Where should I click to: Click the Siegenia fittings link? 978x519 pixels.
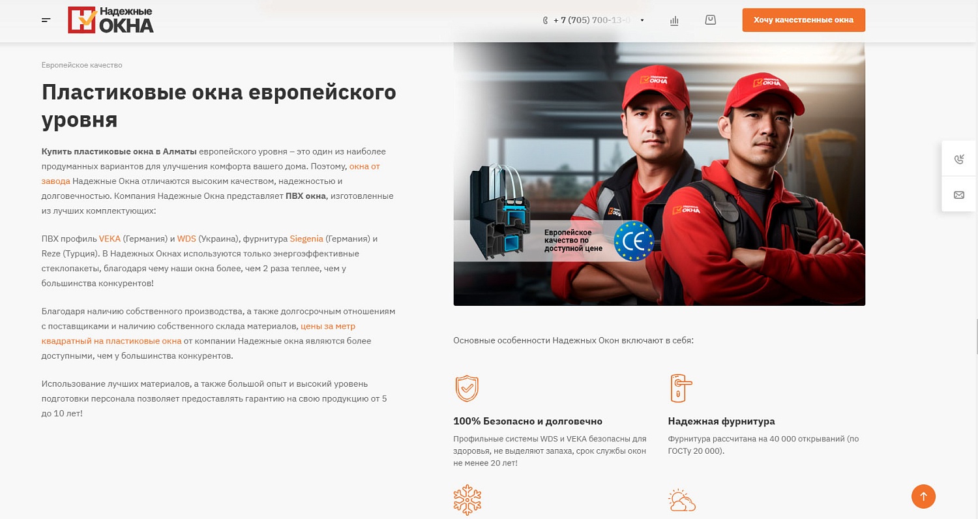coord(306,239)
